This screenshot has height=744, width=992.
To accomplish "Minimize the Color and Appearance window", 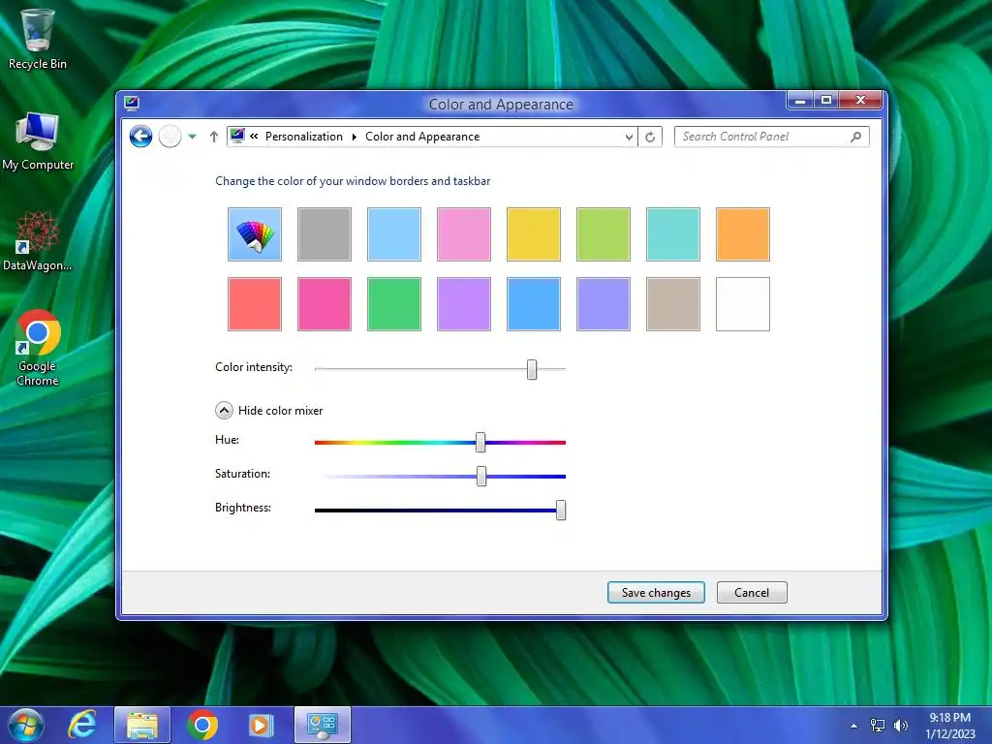I will (799, 100).
